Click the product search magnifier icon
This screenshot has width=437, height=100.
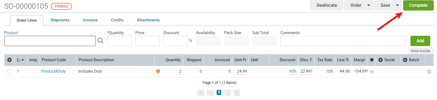point(101,41)
